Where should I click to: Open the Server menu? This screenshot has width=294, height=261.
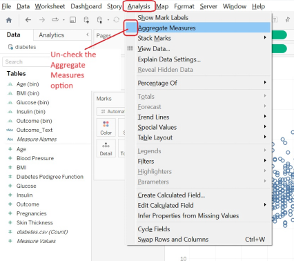[x=208, y=6]
